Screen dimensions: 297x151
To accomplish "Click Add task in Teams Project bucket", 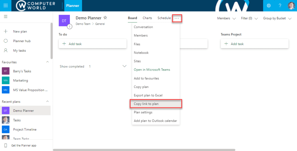I will click(x=255, y=44).
